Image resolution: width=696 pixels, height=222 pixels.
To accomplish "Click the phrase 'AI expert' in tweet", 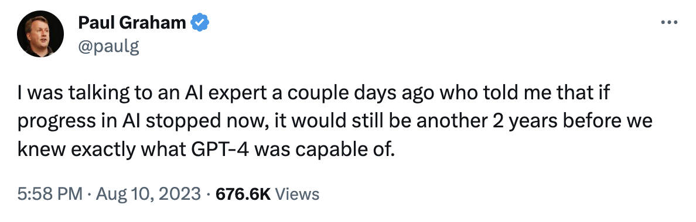I will 211,93.
